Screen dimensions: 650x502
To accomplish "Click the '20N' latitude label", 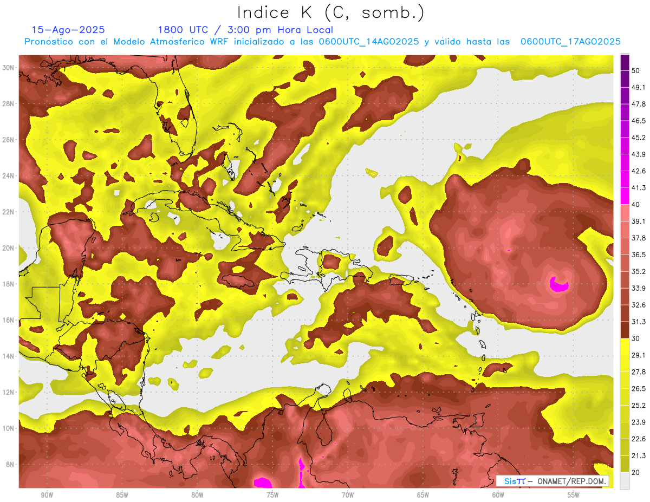I will point(8,248).
